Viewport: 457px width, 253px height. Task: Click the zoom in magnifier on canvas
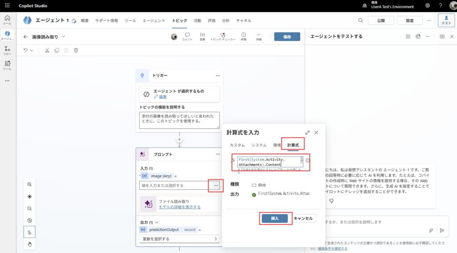pyautogui.click(x=29, y=185)
